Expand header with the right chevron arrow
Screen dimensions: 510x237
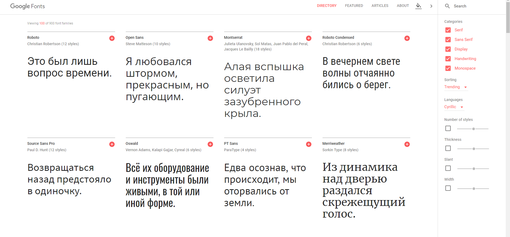pos(431,6)
